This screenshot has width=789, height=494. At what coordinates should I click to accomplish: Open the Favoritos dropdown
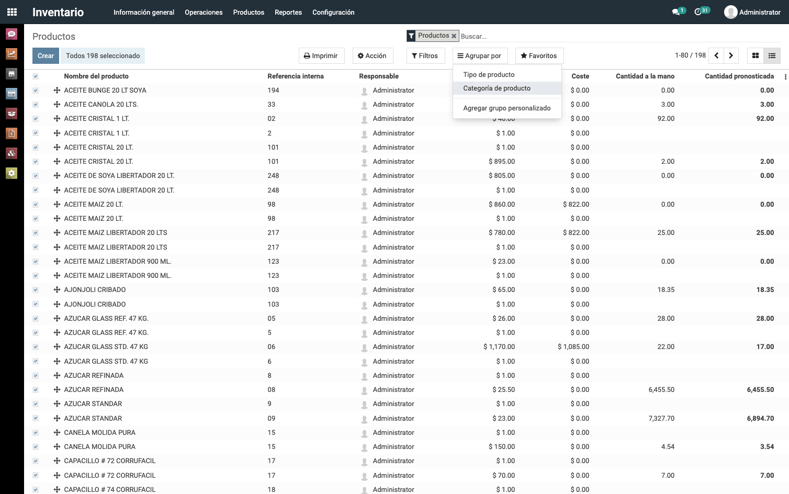coord(539,55)
